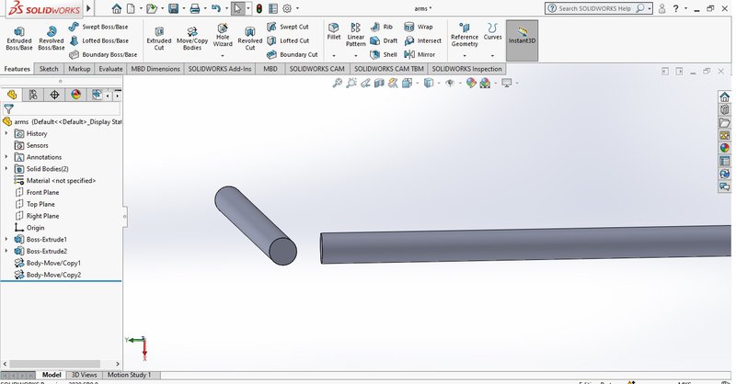Choose Lofted Boss/Base feature
736x384 pixels.
pyautogui.click(x=99, y=40)
